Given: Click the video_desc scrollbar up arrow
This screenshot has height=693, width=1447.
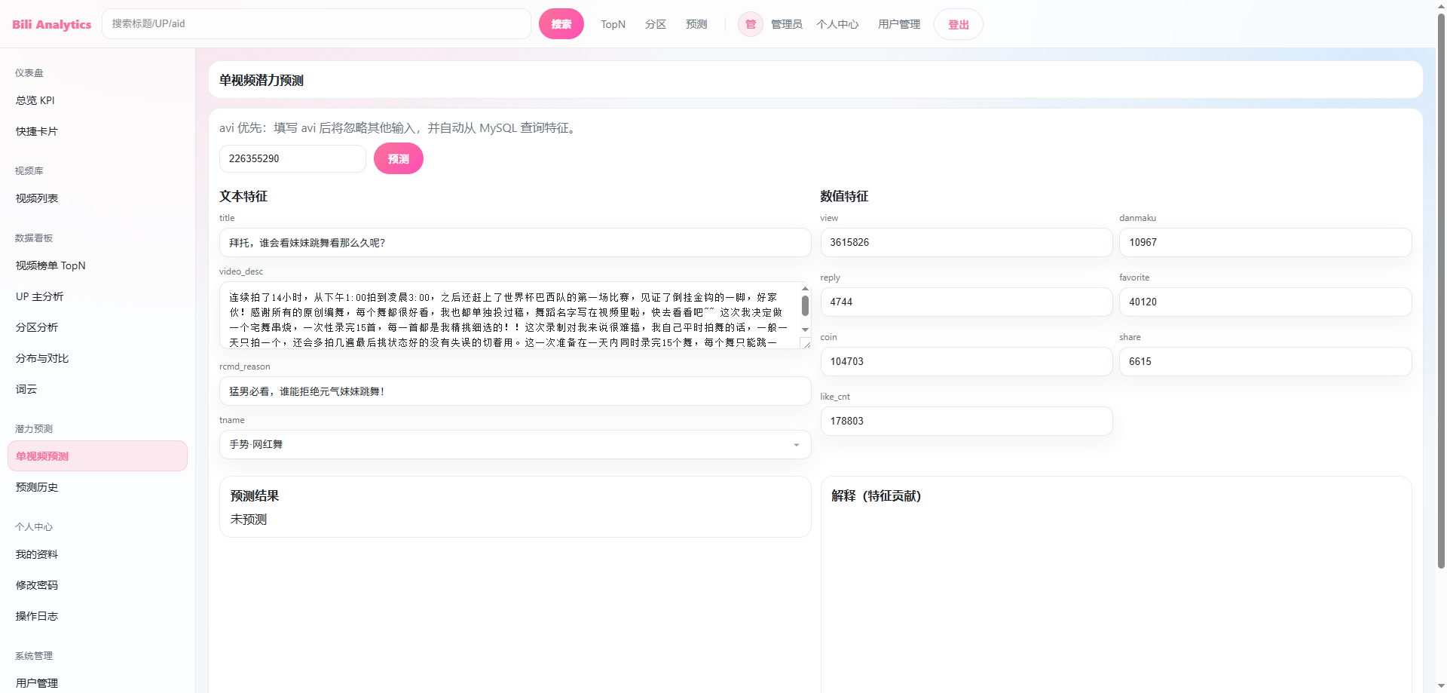Looking at the screenshot, I should coord(805,289).
